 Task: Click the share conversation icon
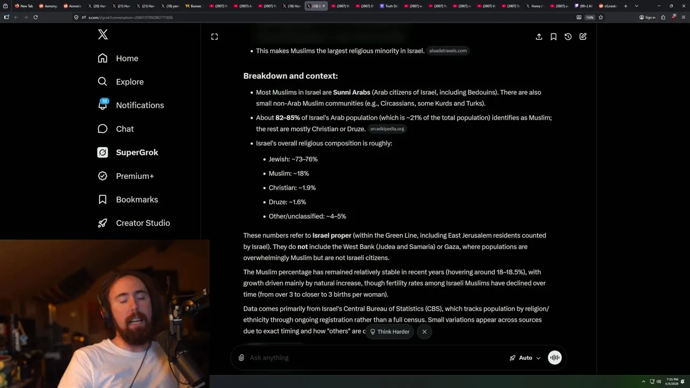click(x=539, y=37)
